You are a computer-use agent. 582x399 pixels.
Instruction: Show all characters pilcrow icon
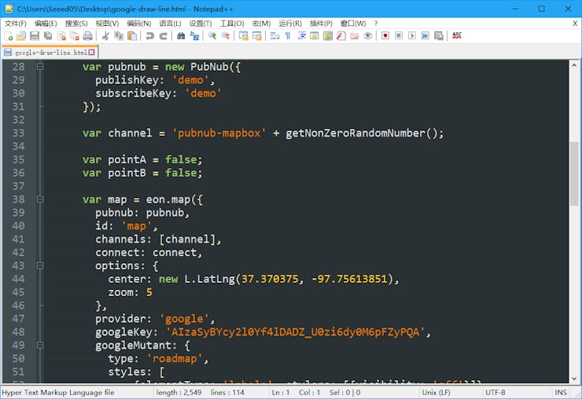click(288, 35)
